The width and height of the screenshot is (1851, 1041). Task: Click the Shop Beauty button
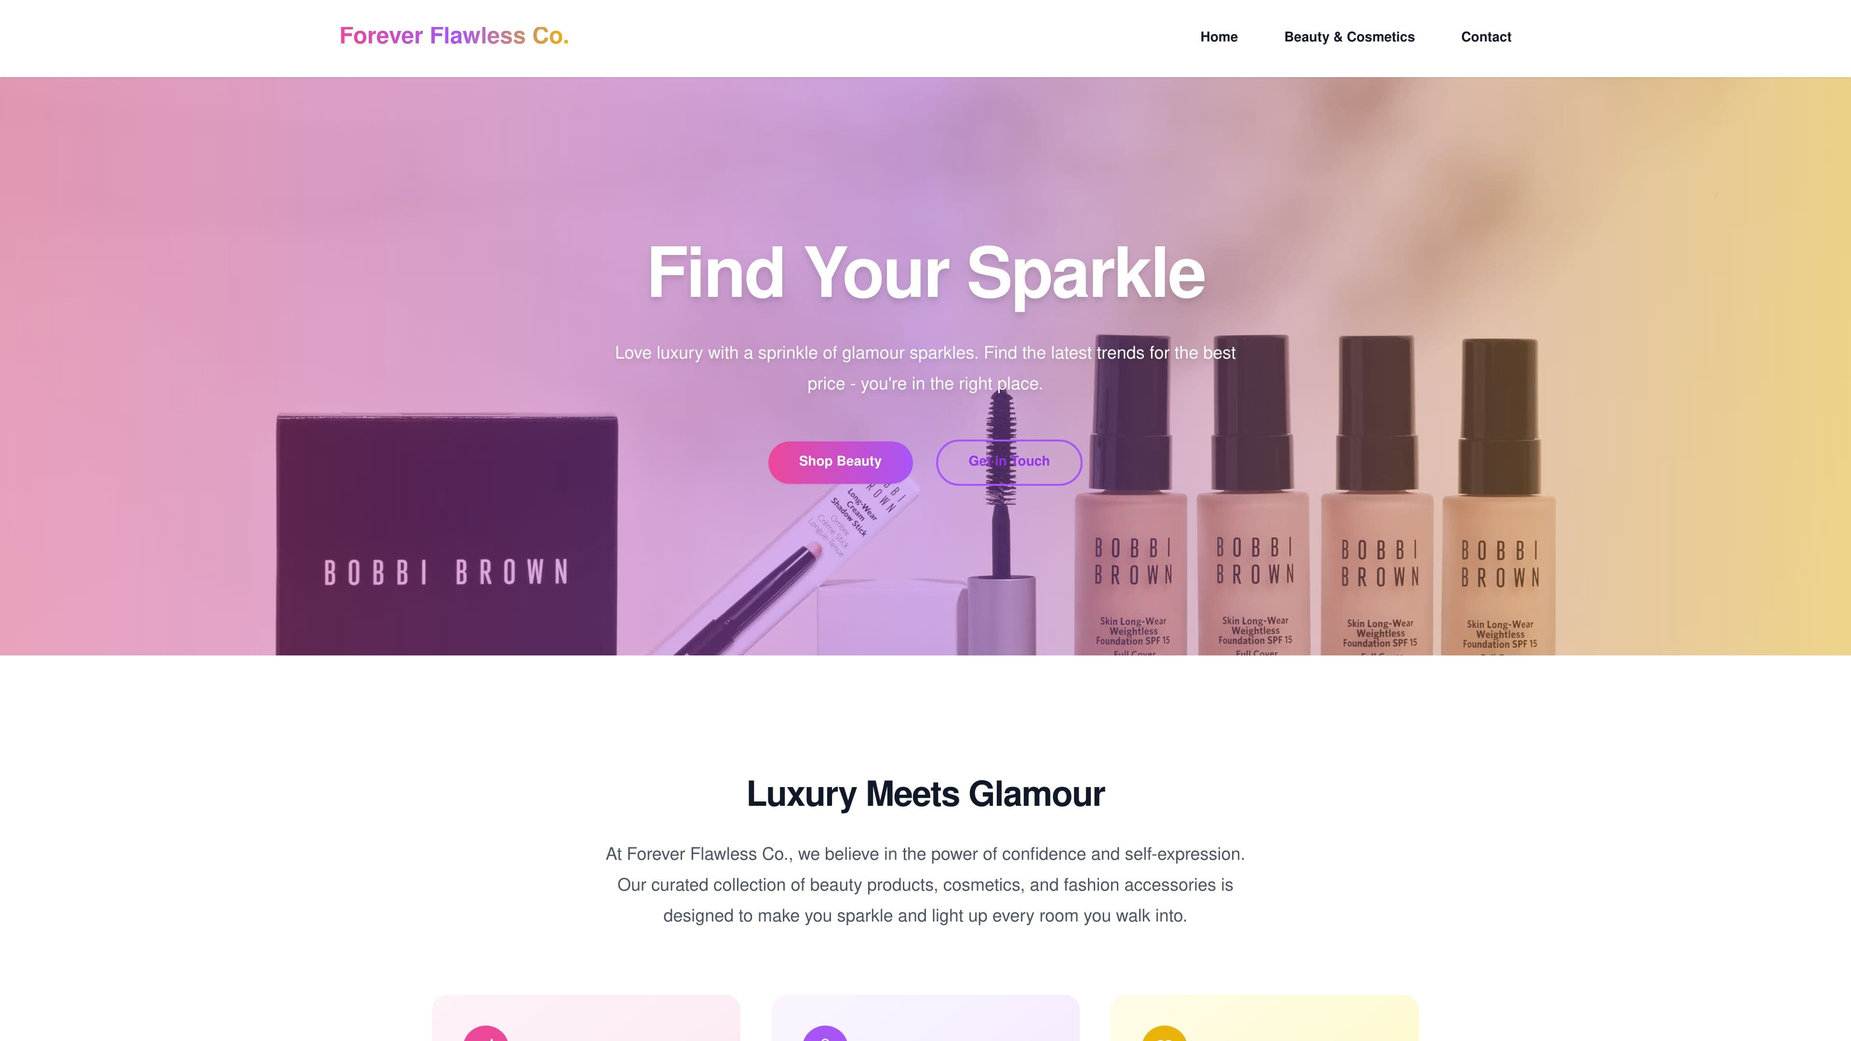840,462
